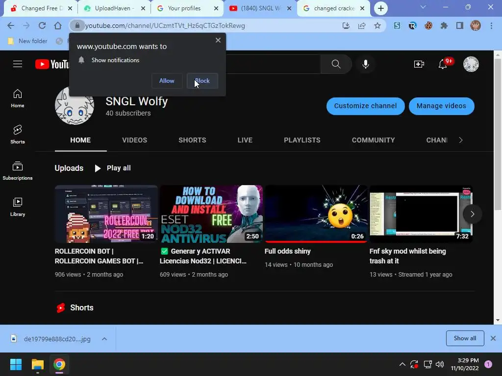Open the Create video icon
Viewport: 502px width, 376px height.
tap(419, 64)
